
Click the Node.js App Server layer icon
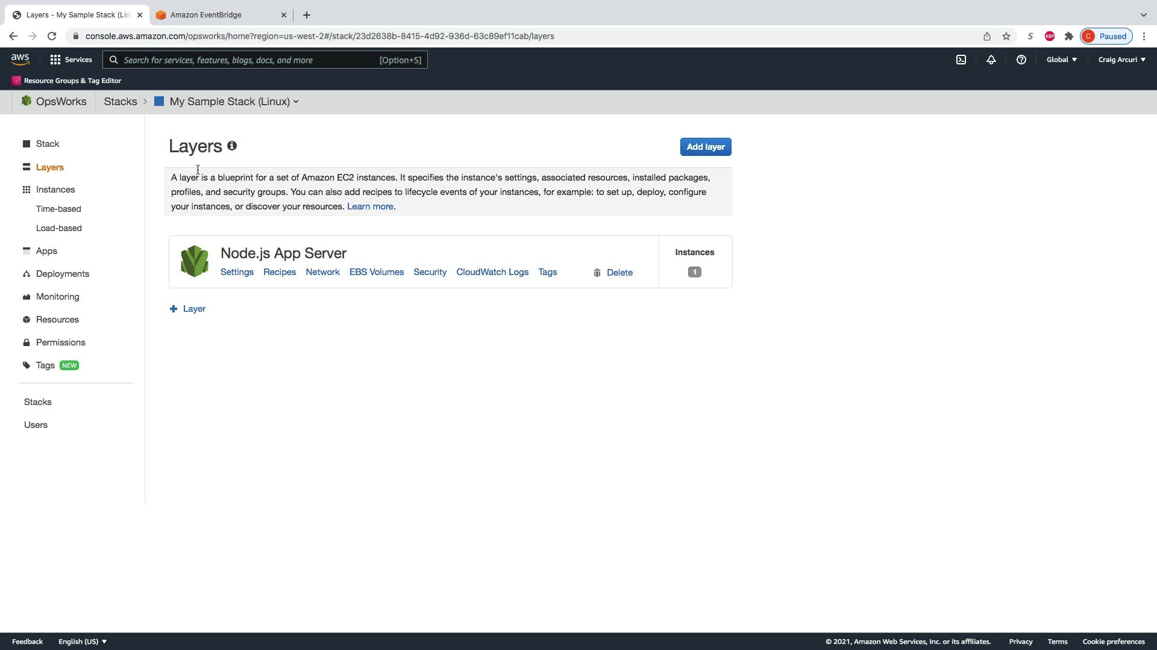tap(194, 261)
